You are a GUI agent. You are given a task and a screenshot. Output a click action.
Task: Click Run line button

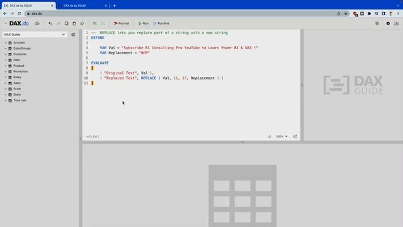(161, 23)
